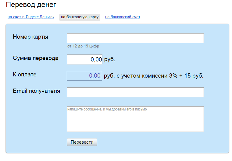The image size is (232, 161).
Task: Click the 'Email получателя' input field
Action: 135,92
